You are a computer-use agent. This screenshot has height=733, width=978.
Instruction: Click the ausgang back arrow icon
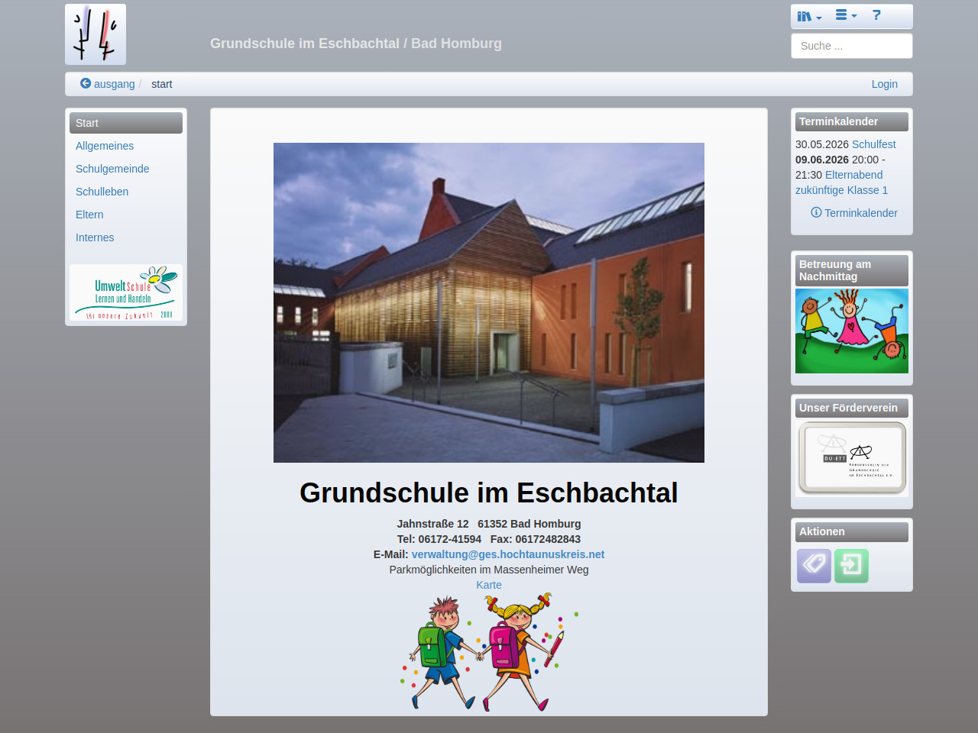(x=86, y=83)
